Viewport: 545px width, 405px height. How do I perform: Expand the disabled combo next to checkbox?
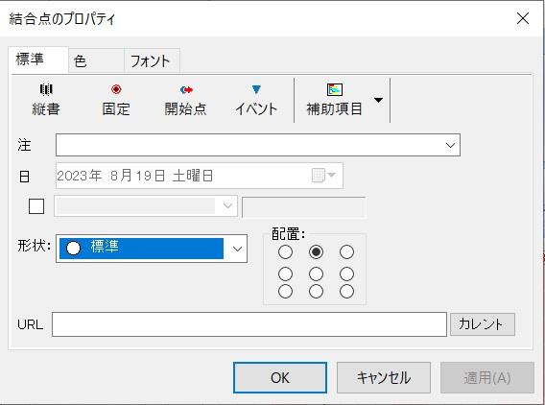(227, 205)
